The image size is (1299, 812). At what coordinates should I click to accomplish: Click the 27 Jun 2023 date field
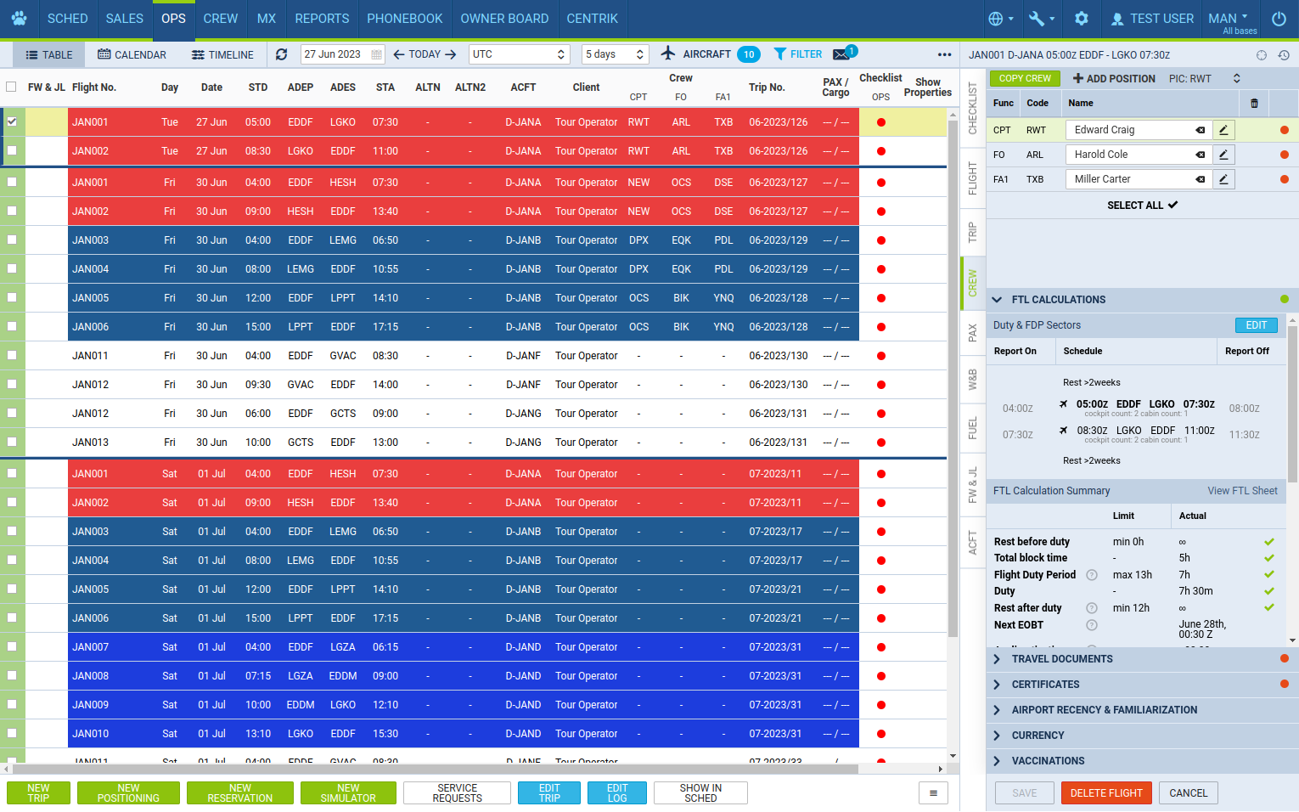click(x=343, y=54)
